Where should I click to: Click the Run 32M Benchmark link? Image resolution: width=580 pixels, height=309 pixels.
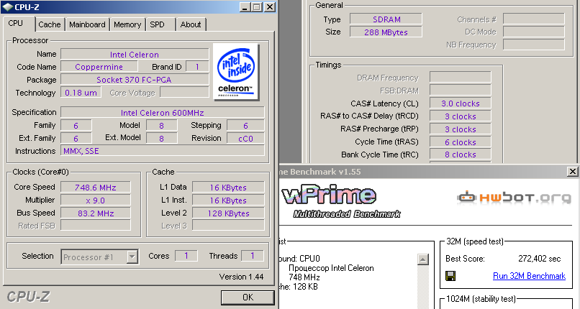pyautogui.click(x=529, y=276)
